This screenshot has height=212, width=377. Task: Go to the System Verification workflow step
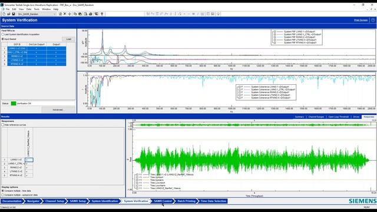tap(136, 201)
